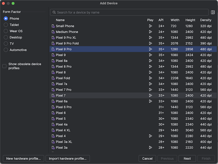This screenshot has width=218, height=164.
Task: Choose the Wear OS radio button
Action: point(6,31)
